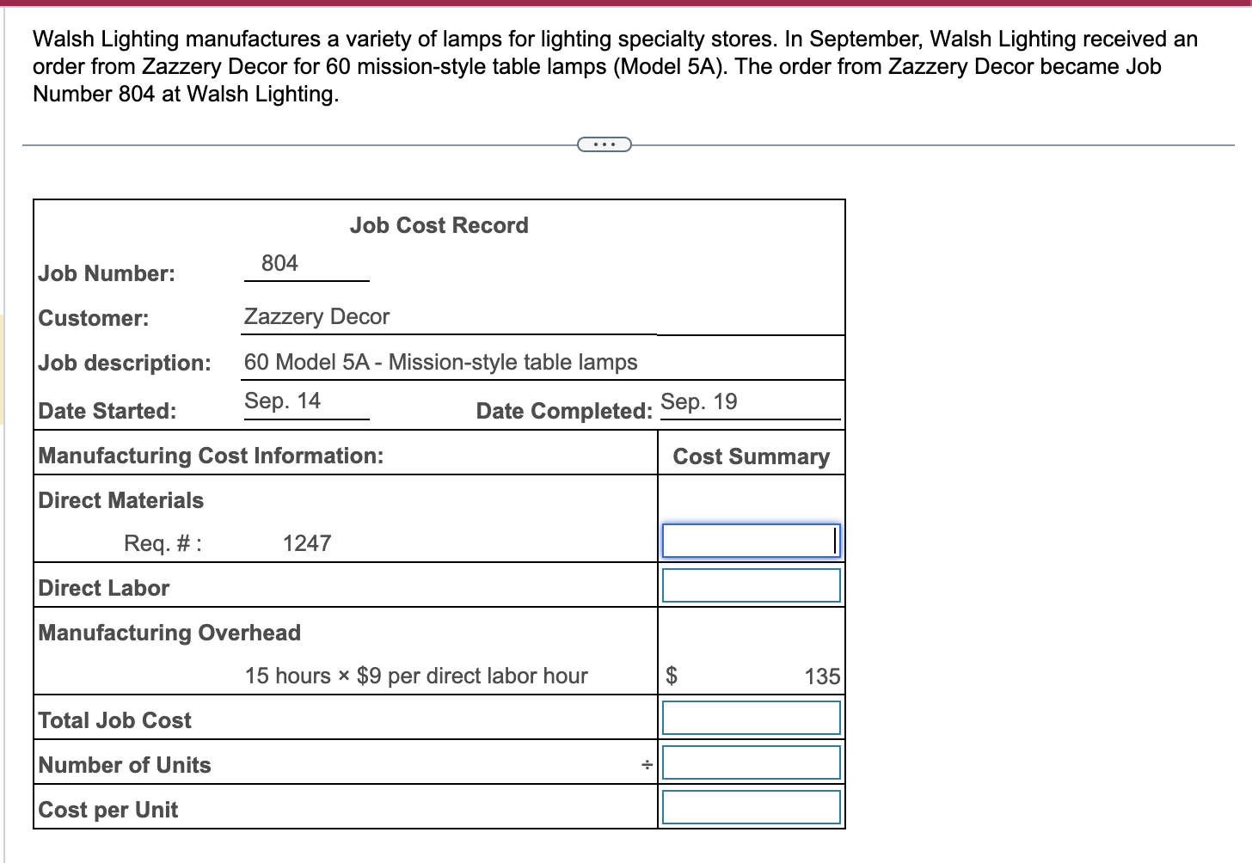Select the Zazzery Decor customer name field
The width and height of the screenshot is (1252, 863).
coord(316,316)
